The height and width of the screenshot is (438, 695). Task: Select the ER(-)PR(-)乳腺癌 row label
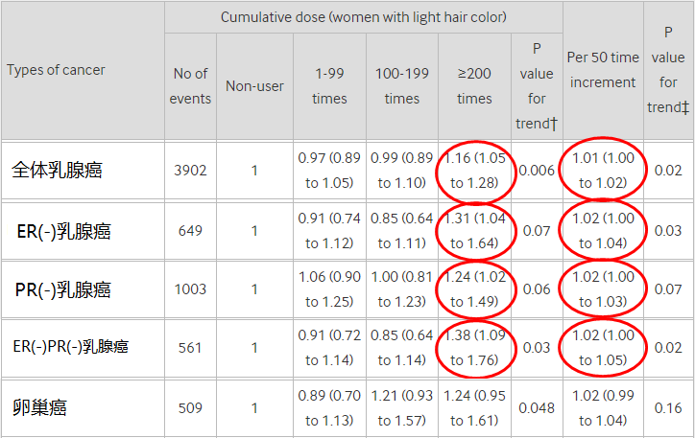pos(70,347)
